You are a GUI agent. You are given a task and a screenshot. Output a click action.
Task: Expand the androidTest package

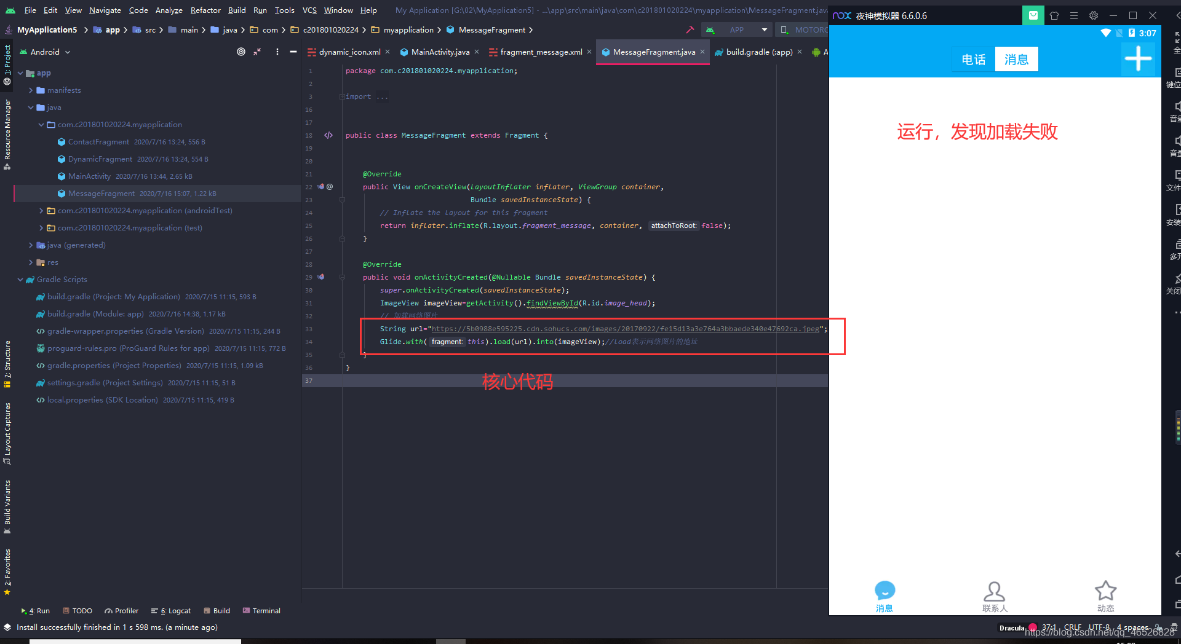(x=41, y=210)
